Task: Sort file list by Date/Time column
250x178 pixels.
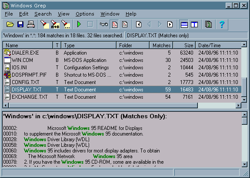Action: (218, 45)
